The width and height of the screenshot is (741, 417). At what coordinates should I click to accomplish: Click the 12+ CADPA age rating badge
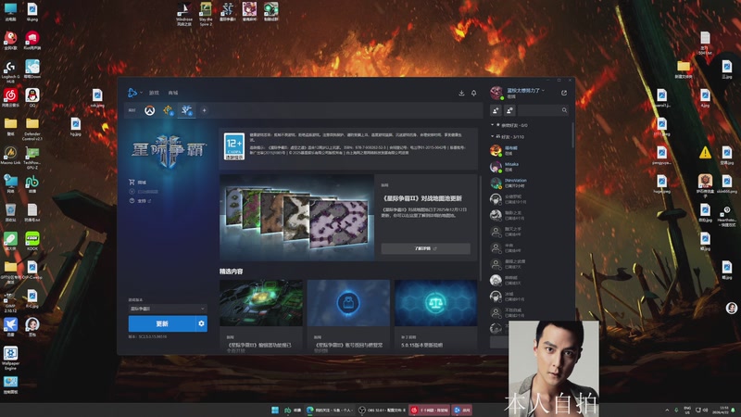click(x=234, y=146)
